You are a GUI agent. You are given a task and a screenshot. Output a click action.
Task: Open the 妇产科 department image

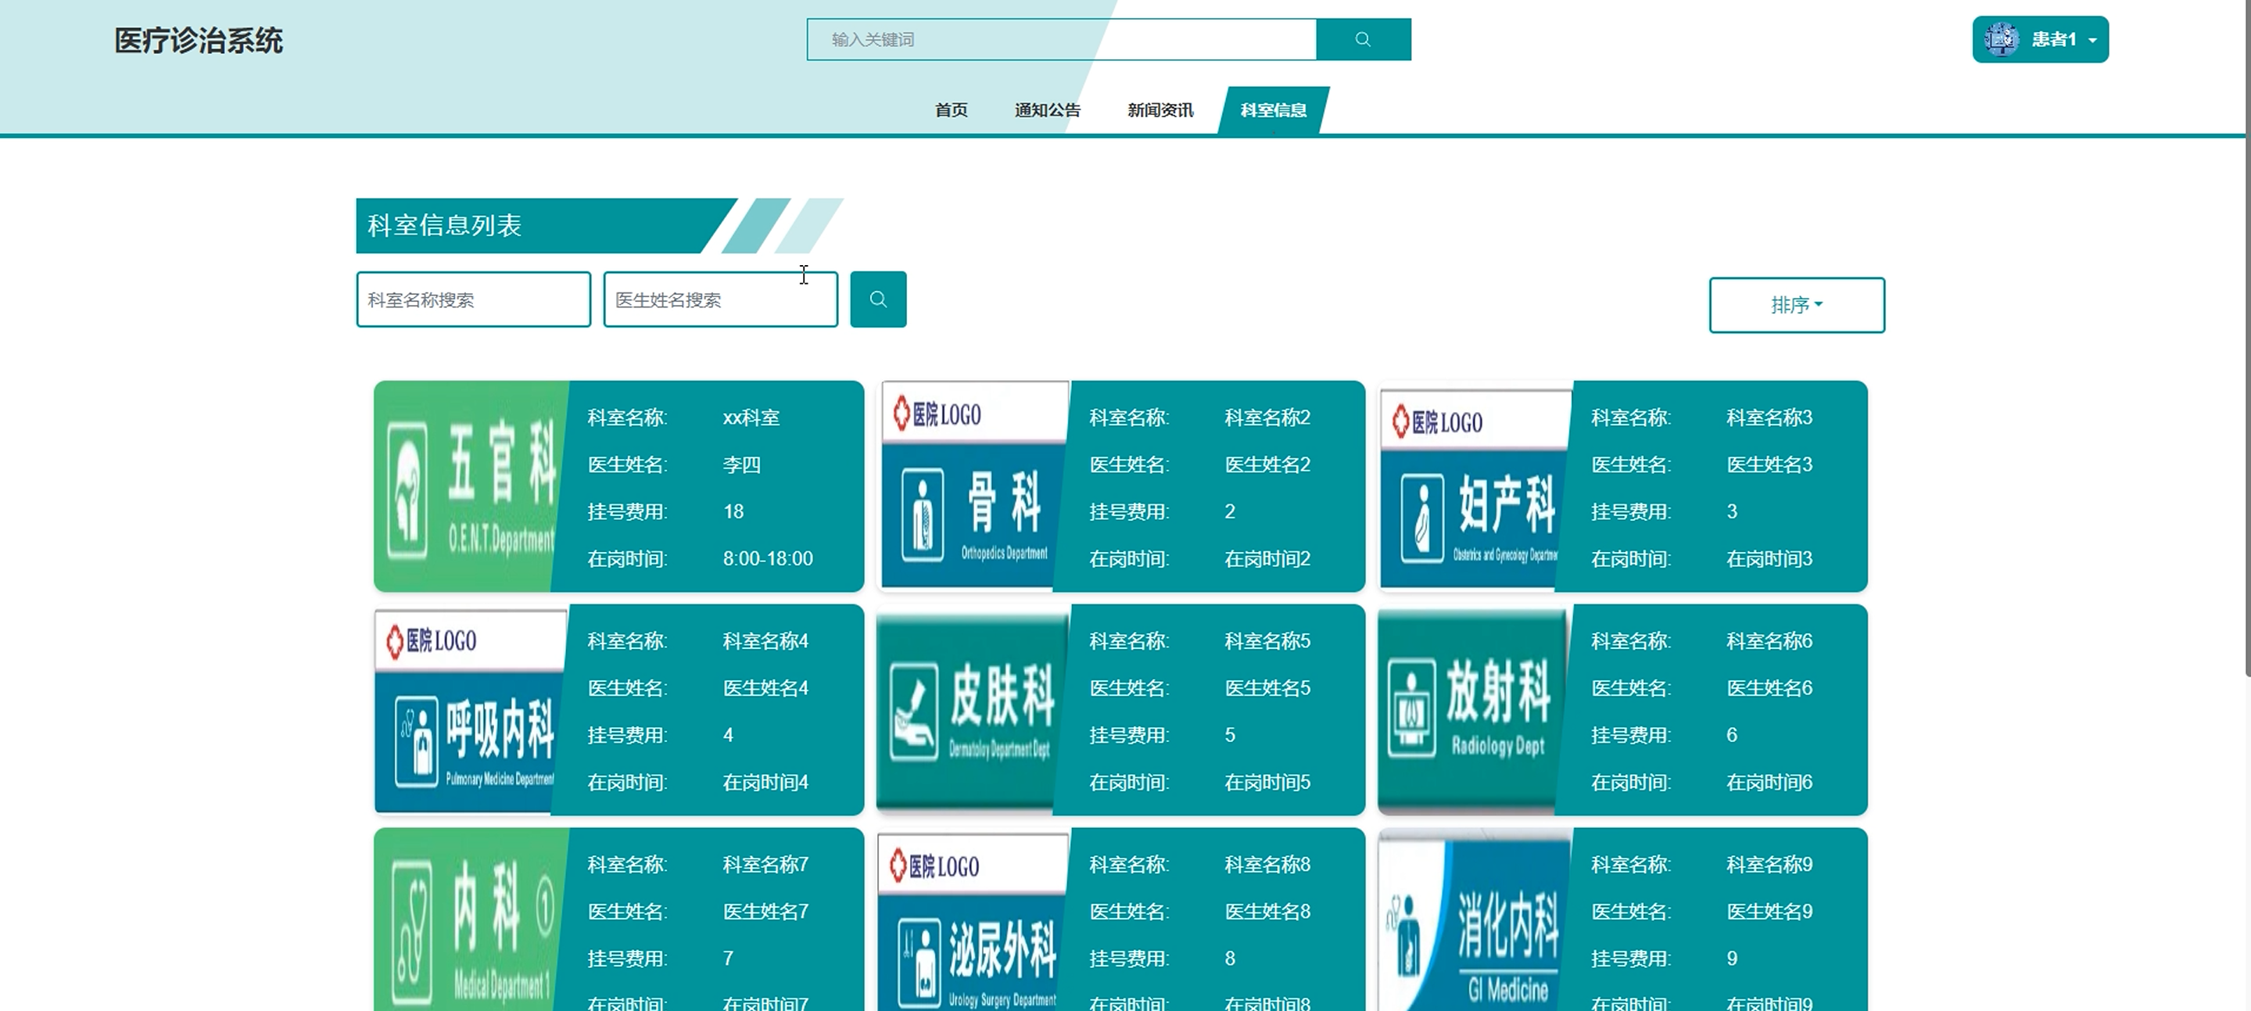click(1474, 486)
